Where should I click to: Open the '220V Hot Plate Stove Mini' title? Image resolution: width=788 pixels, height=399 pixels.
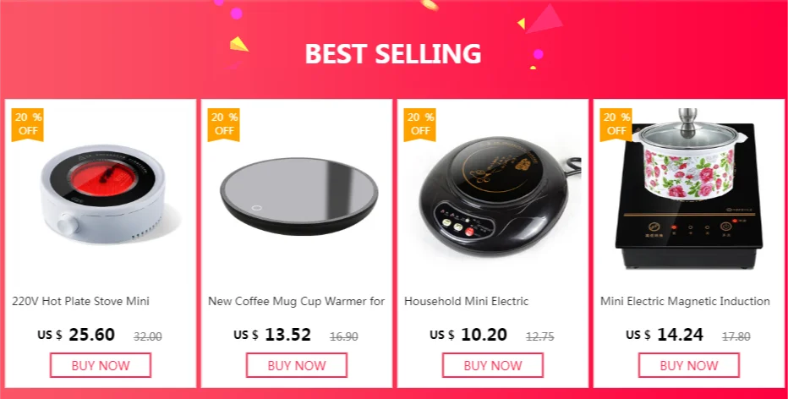pos(81,302)
